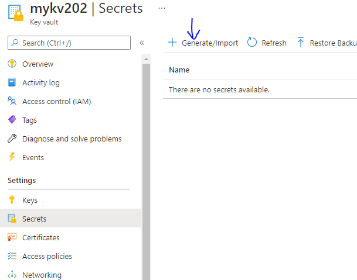Click the Overview globe icon
Viewport: 357px width, 280px height.
pyautogui.click(x=12, y=64)
